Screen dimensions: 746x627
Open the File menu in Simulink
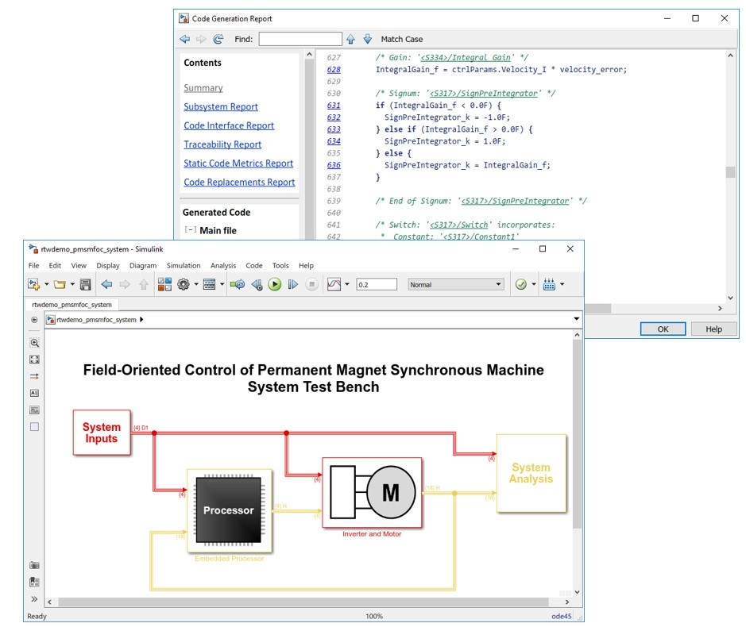tap(34, 265)
